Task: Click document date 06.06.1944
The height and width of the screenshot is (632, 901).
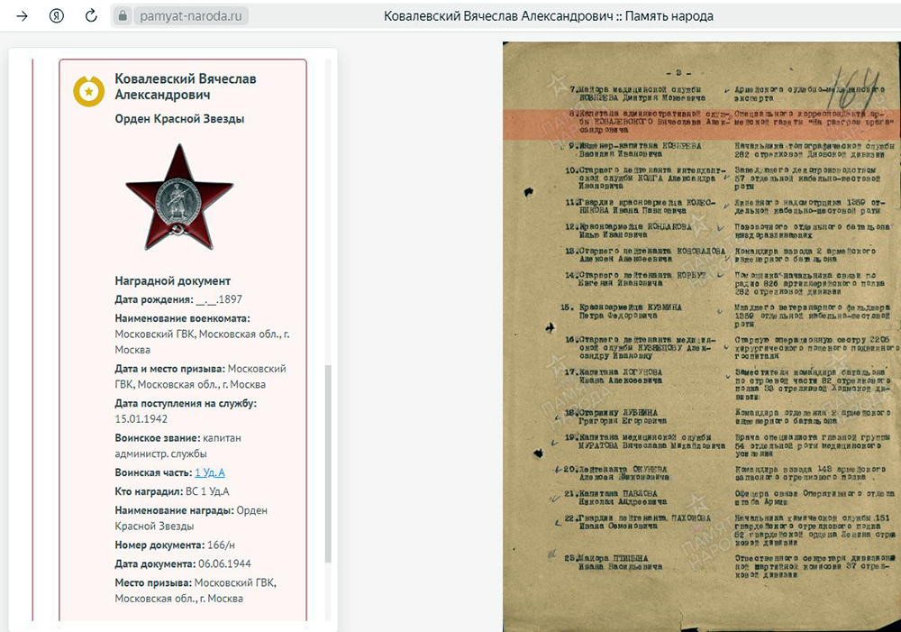Action: [x=224, y=563]
